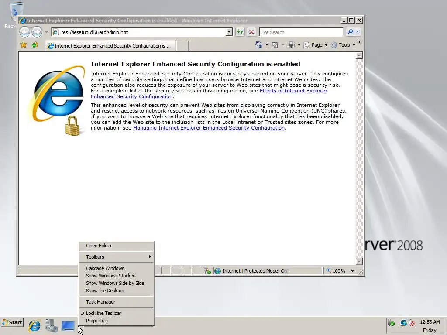Click the muted volume speaker tray icon
The height and width of the screenshot is (335, 447).
pyautogui.click(x=411, y=322)
